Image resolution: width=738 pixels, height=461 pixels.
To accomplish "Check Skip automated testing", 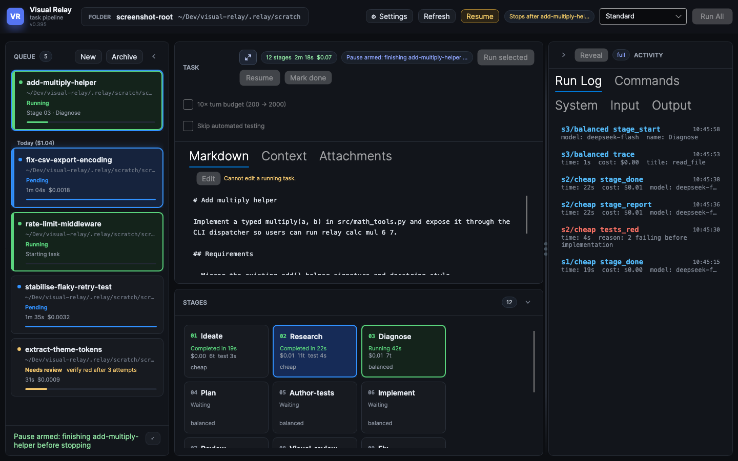I will point(188,126).
